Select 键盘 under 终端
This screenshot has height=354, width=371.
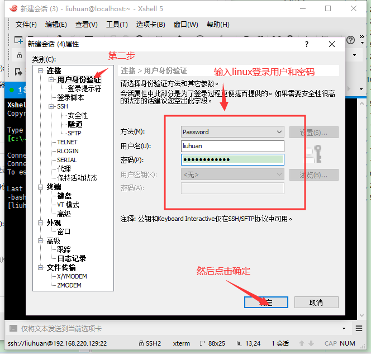pyautogui.click(x=64, y=196)
